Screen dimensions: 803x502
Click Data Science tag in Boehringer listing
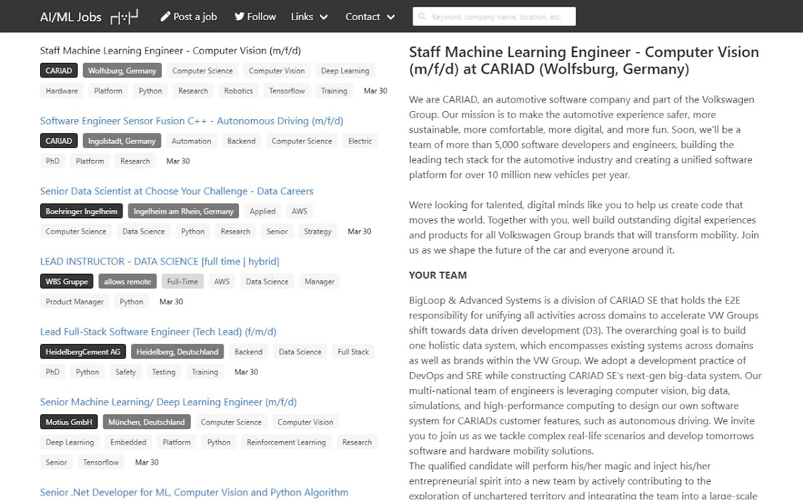144,232
